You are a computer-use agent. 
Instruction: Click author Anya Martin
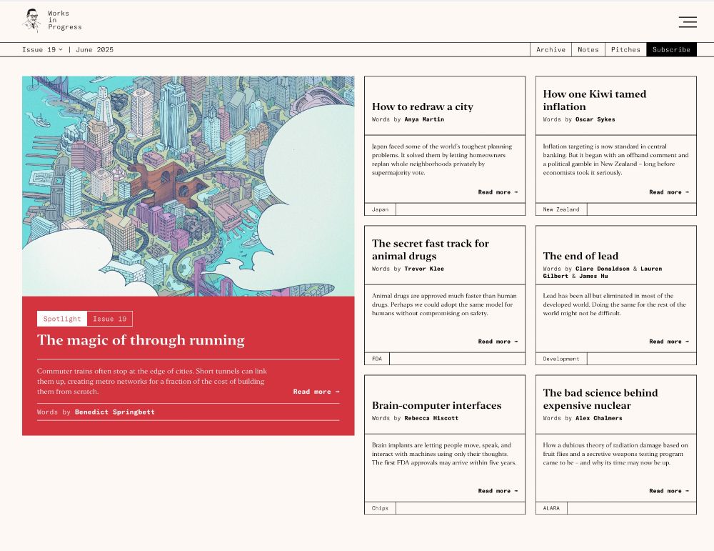(x=424, y=119)
